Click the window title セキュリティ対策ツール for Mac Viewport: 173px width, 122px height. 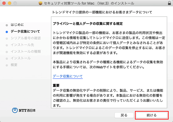click(x=89, y=3)
